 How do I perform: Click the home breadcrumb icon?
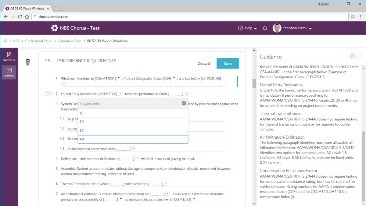tap(5, 41)
